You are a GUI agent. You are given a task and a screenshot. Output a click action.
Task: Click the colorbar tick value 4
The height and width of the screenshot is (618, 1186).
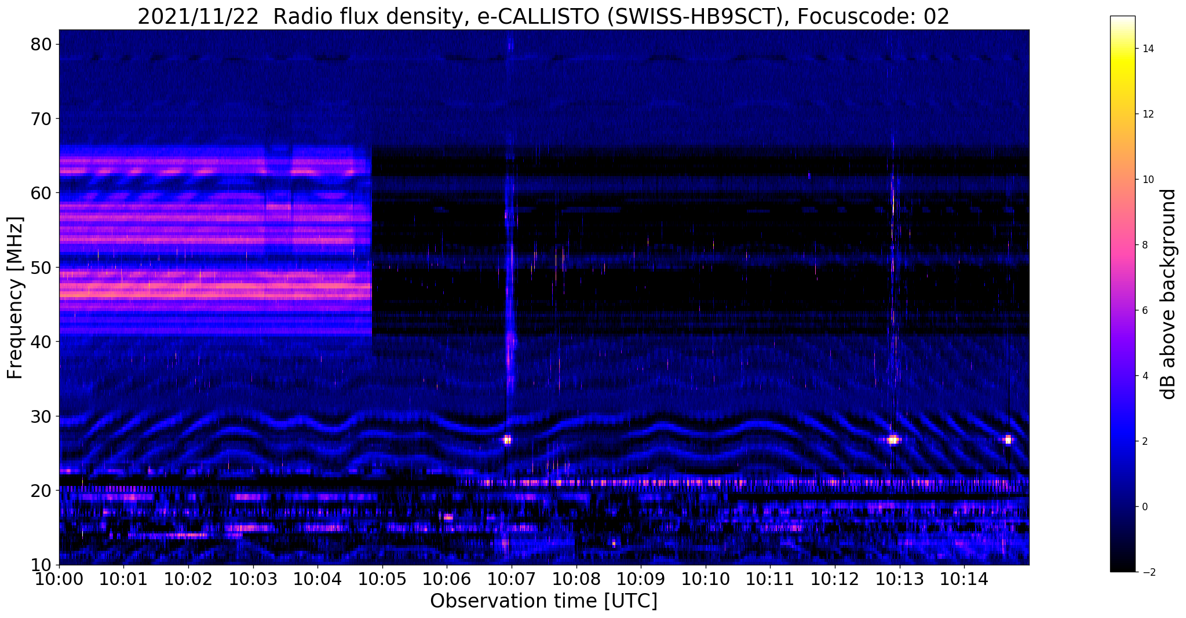point(1144,376)
